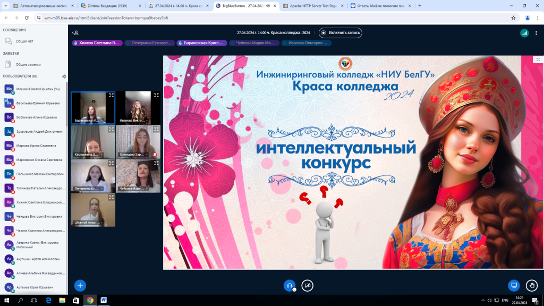Viewport: 544px width, 306px height.
Task: Open Общие заметки shared notes
Action: tap(34, 64)
